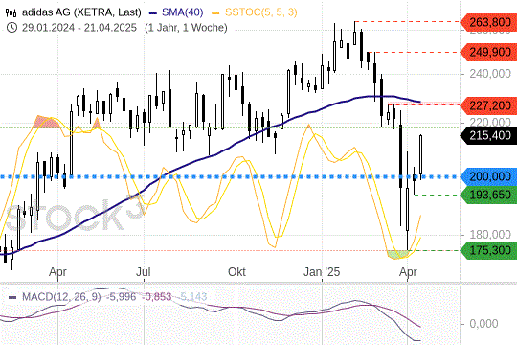Click the clock icon beside date range
This screenshot has width=517, height=345.
[11, 28]
